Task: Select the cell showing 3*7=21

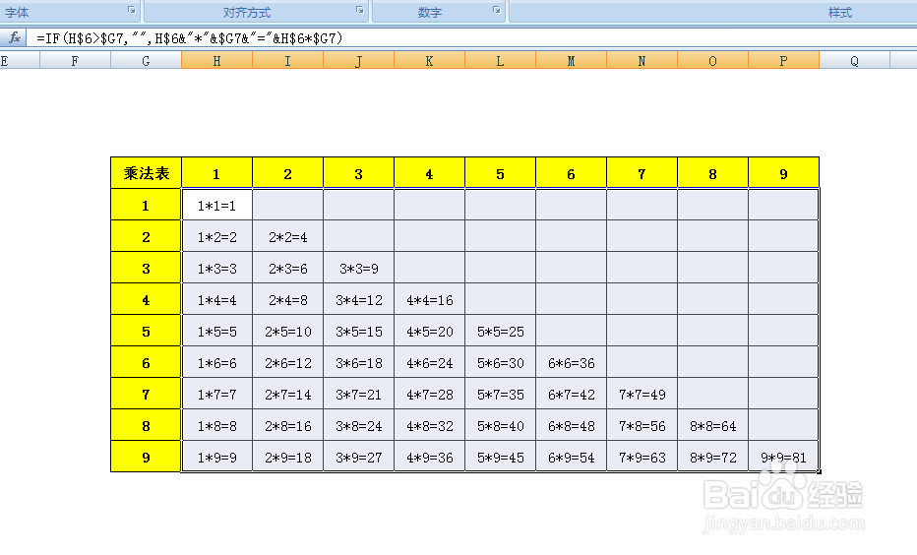Action: [358, 395]
